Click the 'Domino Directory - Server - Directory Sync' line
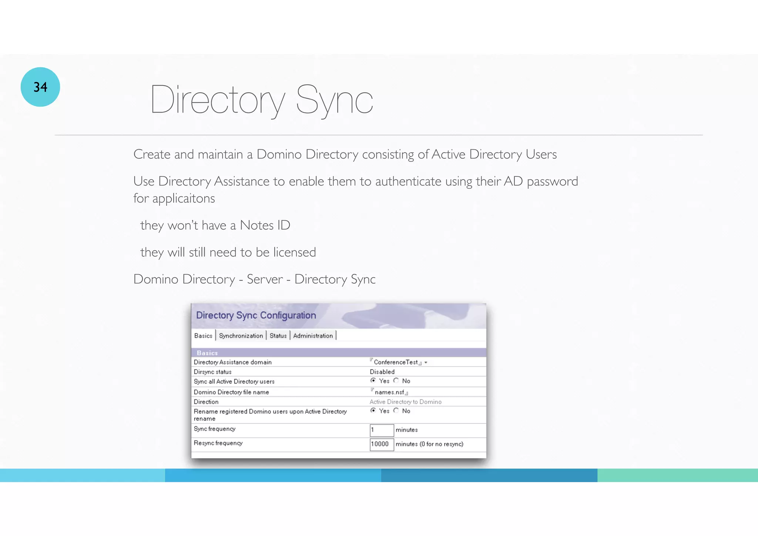The image size is (758, 536). click(x=254, y=279)
